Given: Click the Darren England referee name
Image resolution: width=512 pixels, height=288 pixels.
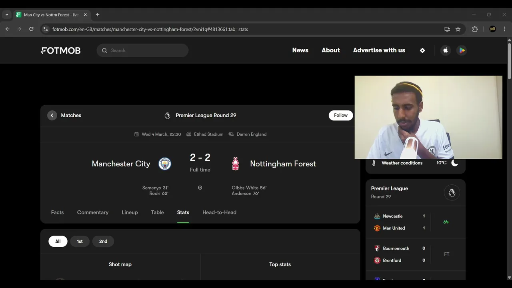Looking at the screenshot, I should tap(252, 134).
